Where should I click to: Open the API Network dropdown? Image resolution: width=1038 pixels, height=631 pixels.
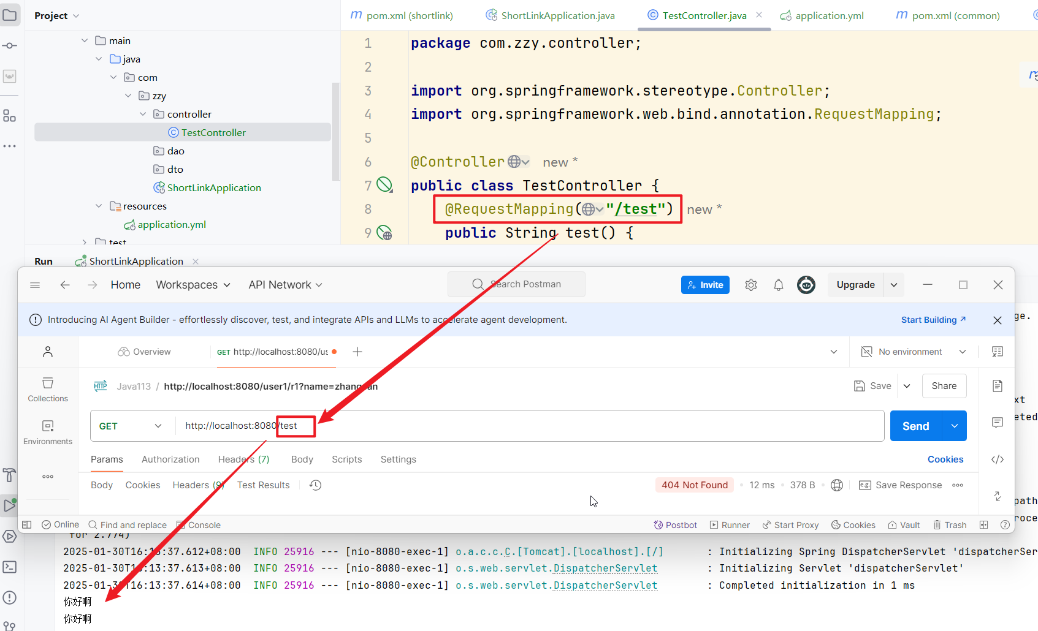pyautogui.click(x=285, y=285)
